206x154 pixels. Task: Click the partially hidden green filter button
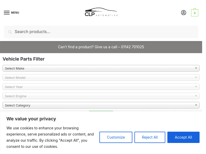(101, 111)
